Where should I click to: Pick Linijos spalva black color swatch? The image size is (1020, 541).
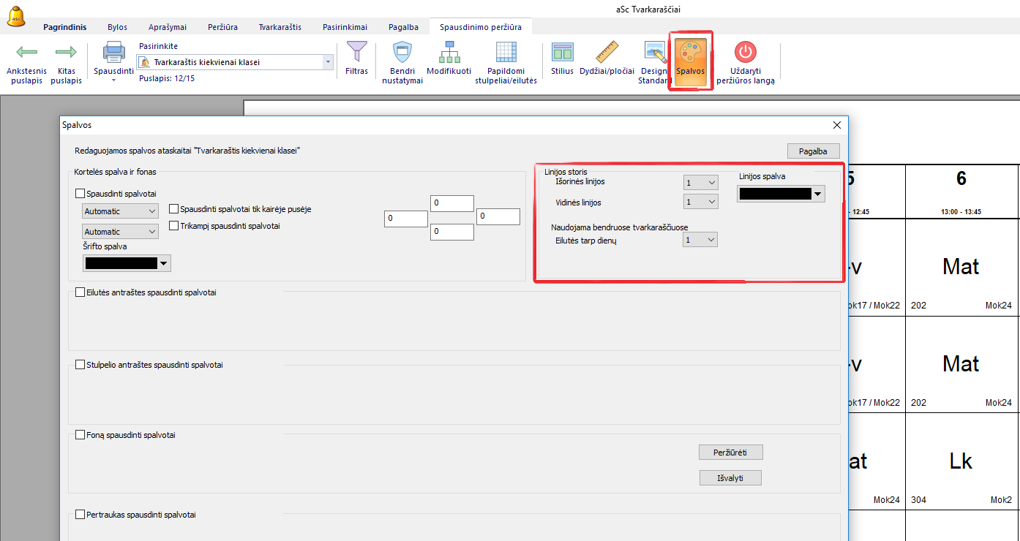point(776,194)
